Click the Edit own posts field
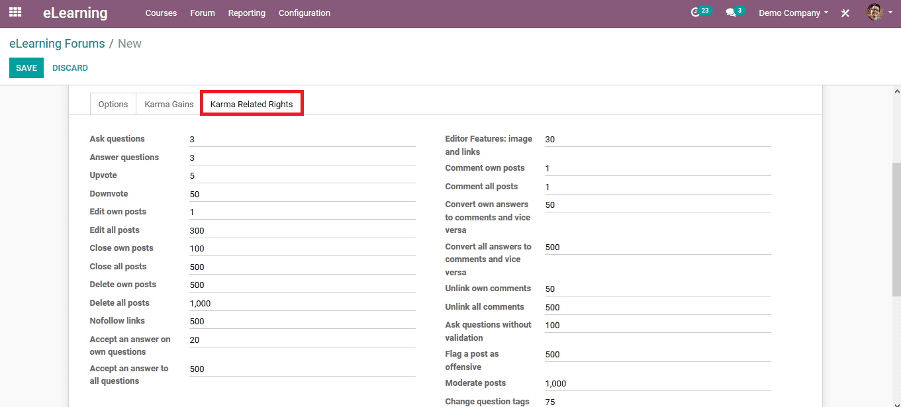The width and height of the screenshot is (901, 407). [303, 212]
